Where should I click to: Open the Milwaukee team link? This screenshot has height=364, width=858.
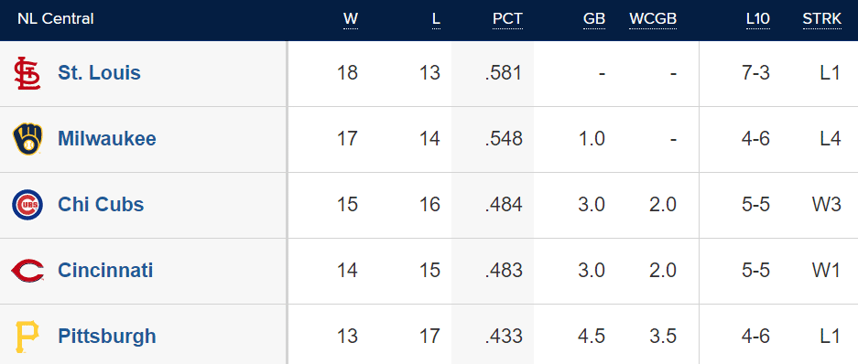(x=107, y=138)
